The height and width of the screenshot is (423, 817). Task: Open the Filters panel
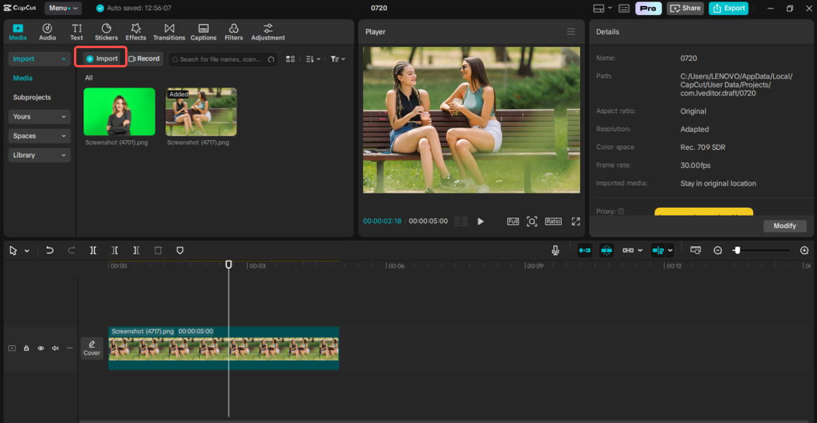234,31
